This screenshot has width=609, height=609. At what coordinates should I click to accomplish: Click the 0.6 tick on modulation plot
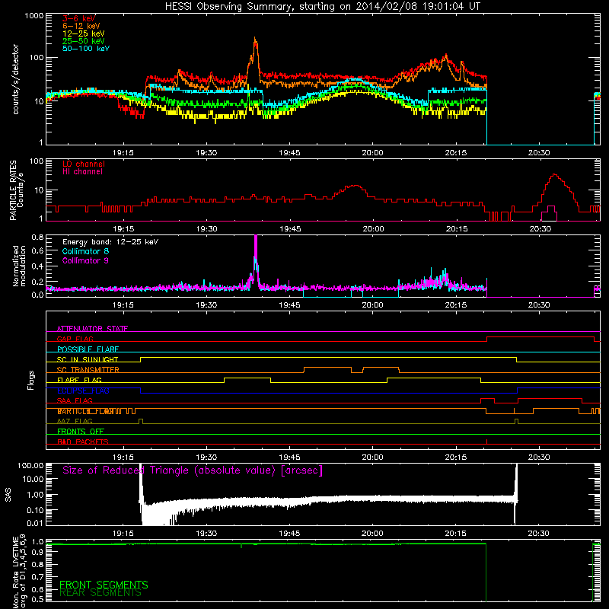coord(37,251)
